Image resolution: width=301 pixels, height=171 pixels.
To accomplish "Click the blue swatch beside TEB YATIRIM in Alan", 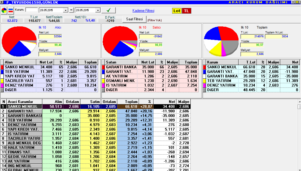I will click(x=2, y=72).
